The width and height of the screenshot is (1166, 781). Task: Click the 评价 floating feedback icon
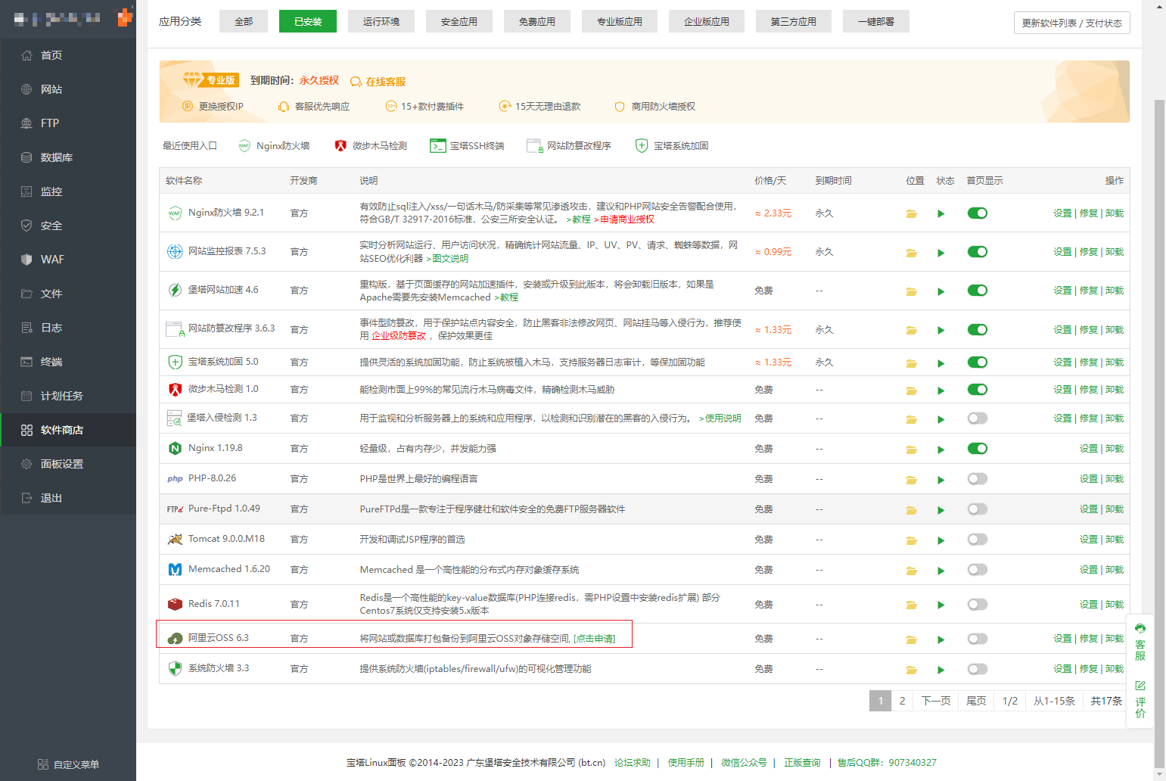click(1140, 699)
